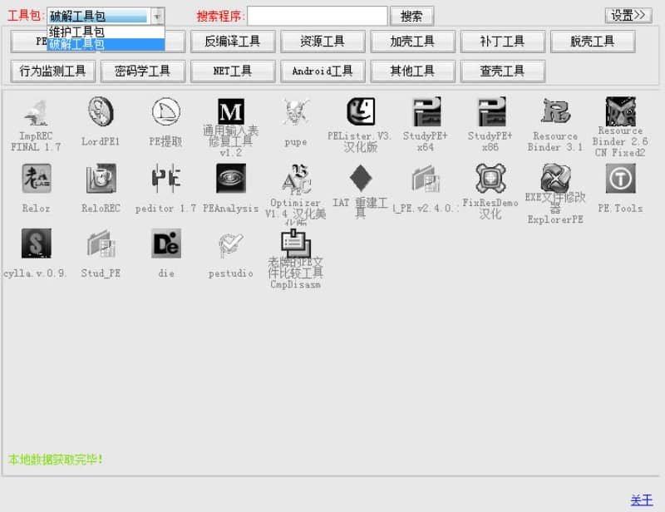665x512 pixels.
Task: Open the 设置>> settings button
Action: click(x=628, y=16)
